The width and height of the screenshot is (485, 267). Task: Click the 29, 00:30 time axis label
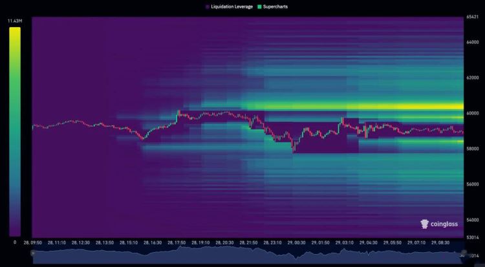[296, 243]
